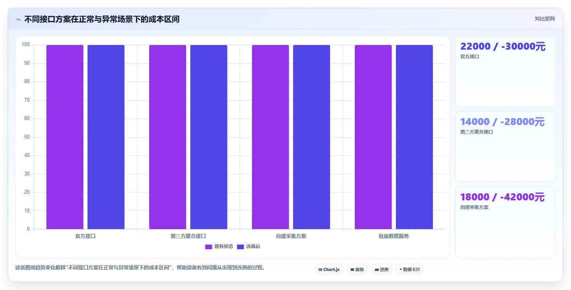Viewport: 571px width, 290px height.
Task: Select the purple 原有状态 bar for 官方接口
Action: point(65,137)
